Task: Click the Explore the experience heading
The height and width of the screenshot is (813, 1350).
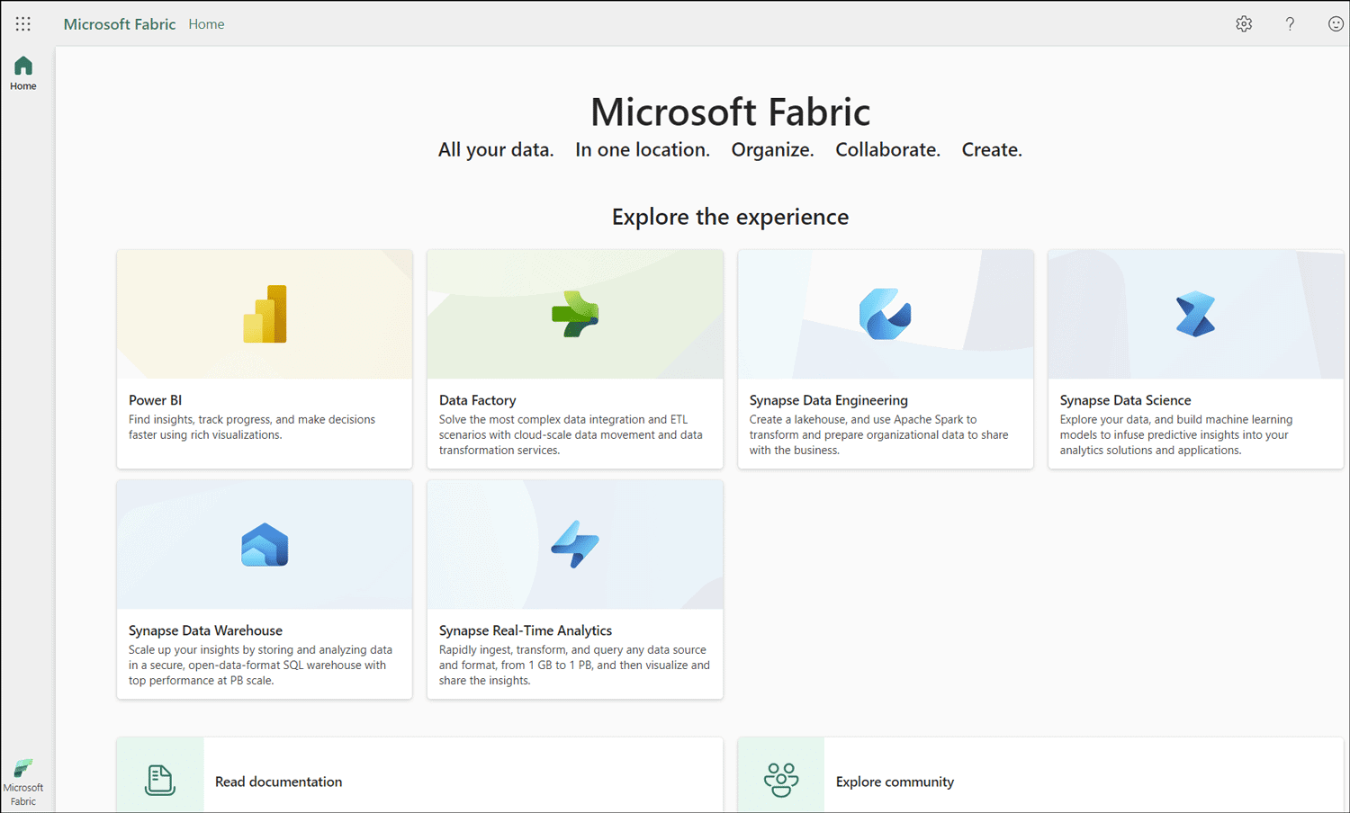Action: [x=730, y=217]
